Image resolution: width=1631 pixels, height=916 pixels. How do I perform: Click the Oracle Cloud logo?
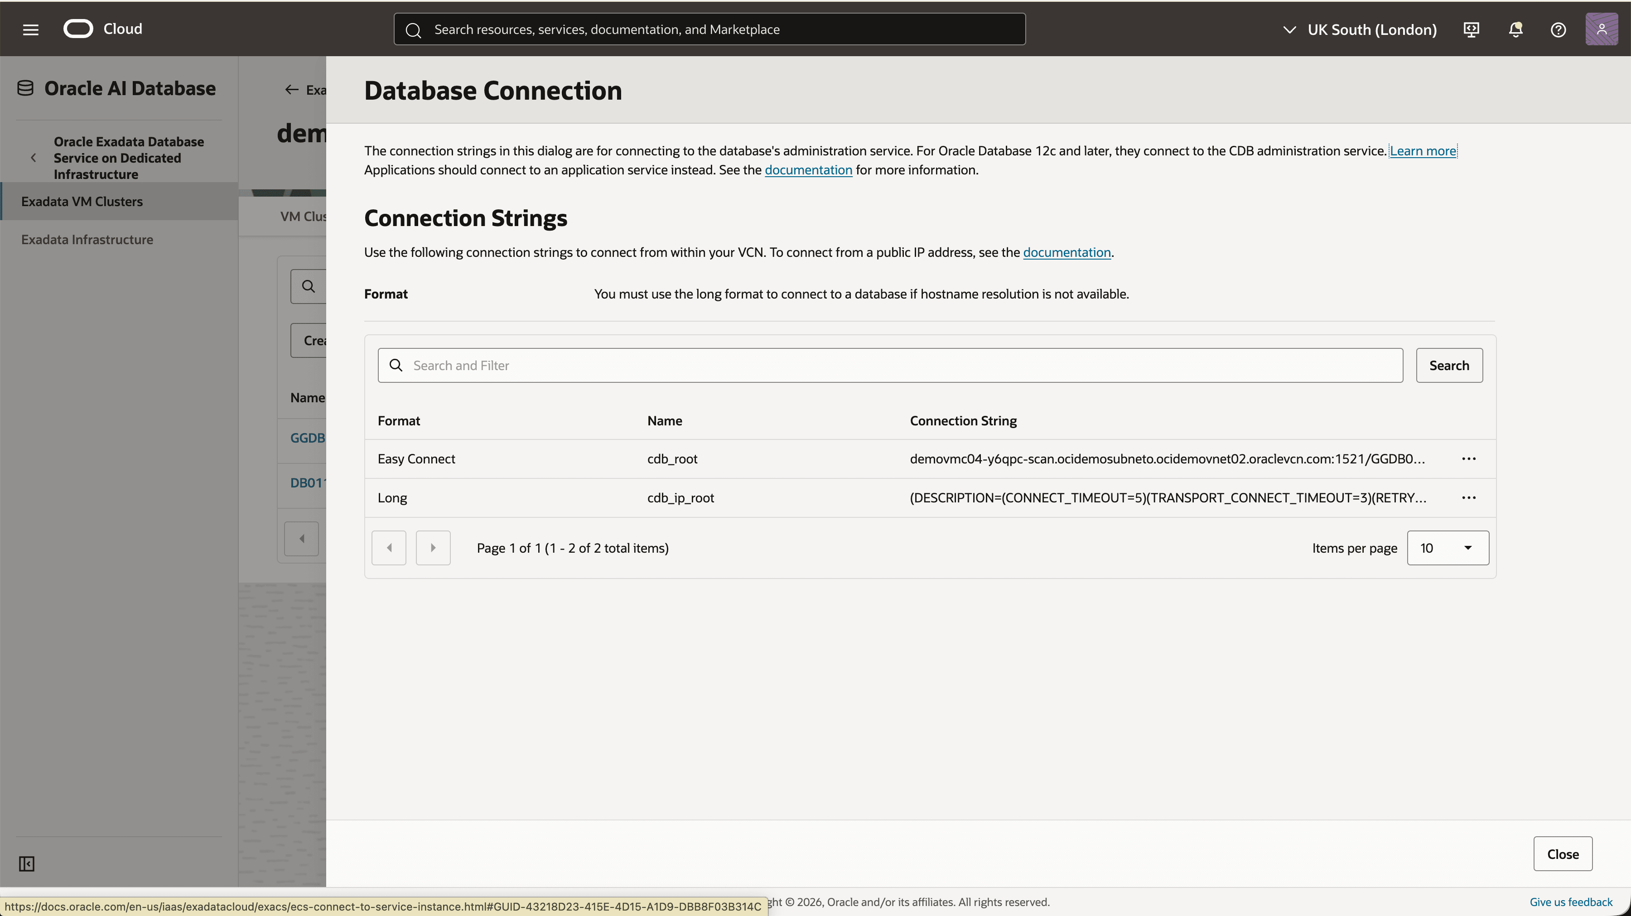click(x=78, y=29)
